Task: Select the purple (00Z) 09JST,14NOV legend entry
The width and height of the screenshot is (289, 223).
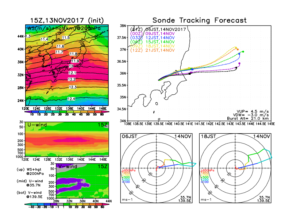Action: coord(153,34)
